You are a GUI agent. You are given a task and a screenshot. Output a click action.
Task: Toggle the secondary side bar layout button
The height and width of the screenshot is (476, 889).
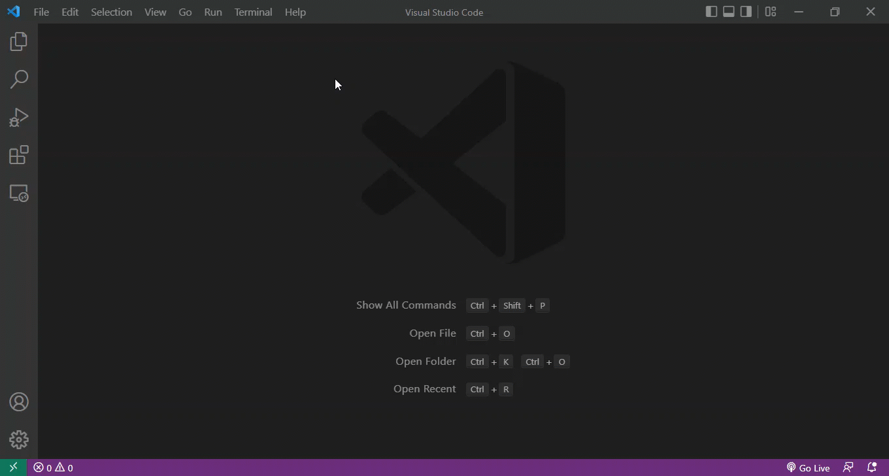click(746, 12)
